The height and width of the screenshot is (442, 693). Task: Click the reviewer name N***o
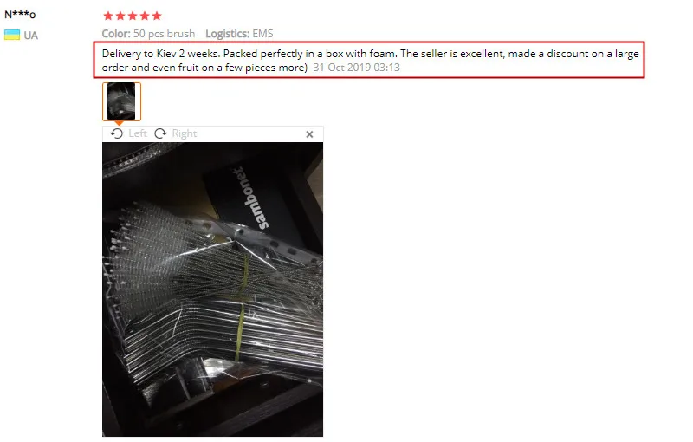click(20, 14)
